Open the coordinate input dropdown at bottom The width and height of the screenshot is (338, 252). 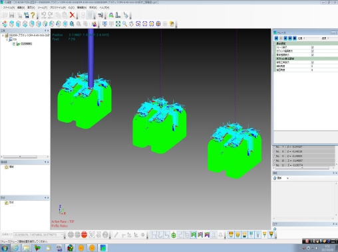tap(62, 235)
